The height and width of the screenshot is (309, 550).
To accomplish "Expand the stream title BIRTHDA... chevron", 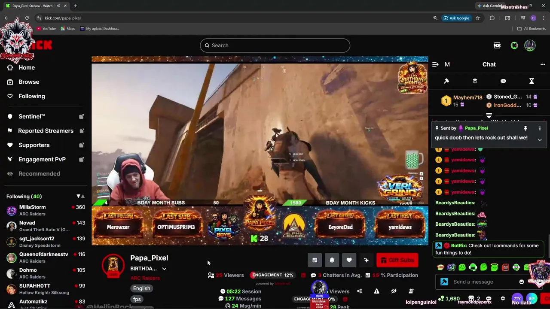I will point(164,269).
